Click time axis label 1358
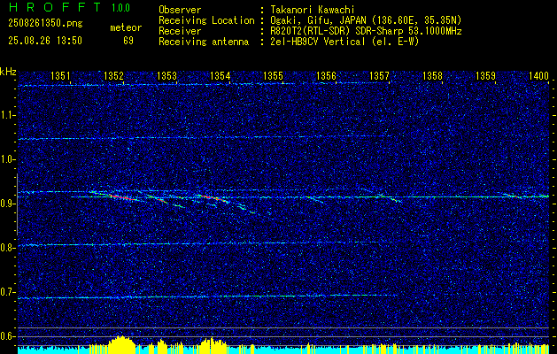 (433, 75)
